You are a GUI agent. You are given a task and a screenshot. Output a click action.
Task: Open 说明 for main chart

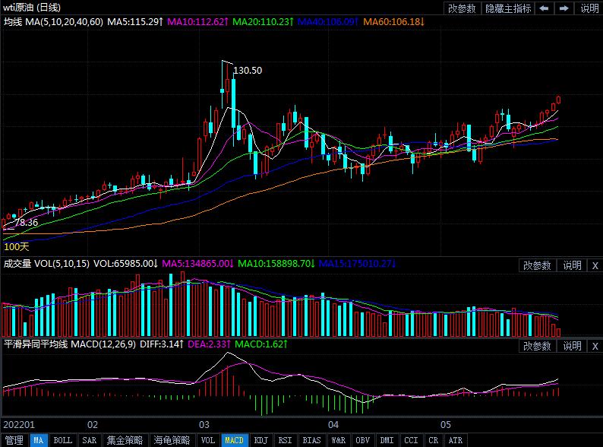point(589,8)
